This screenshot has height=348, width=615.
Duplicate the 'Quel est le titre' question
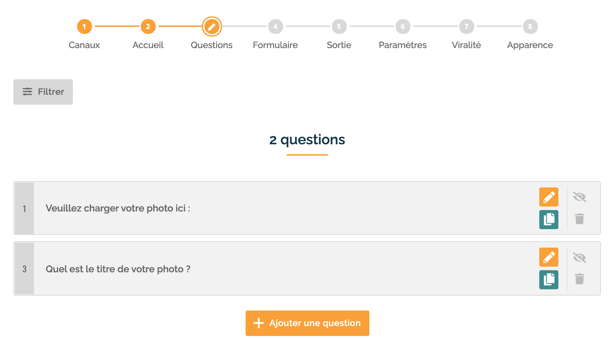(x=548, y=280)
